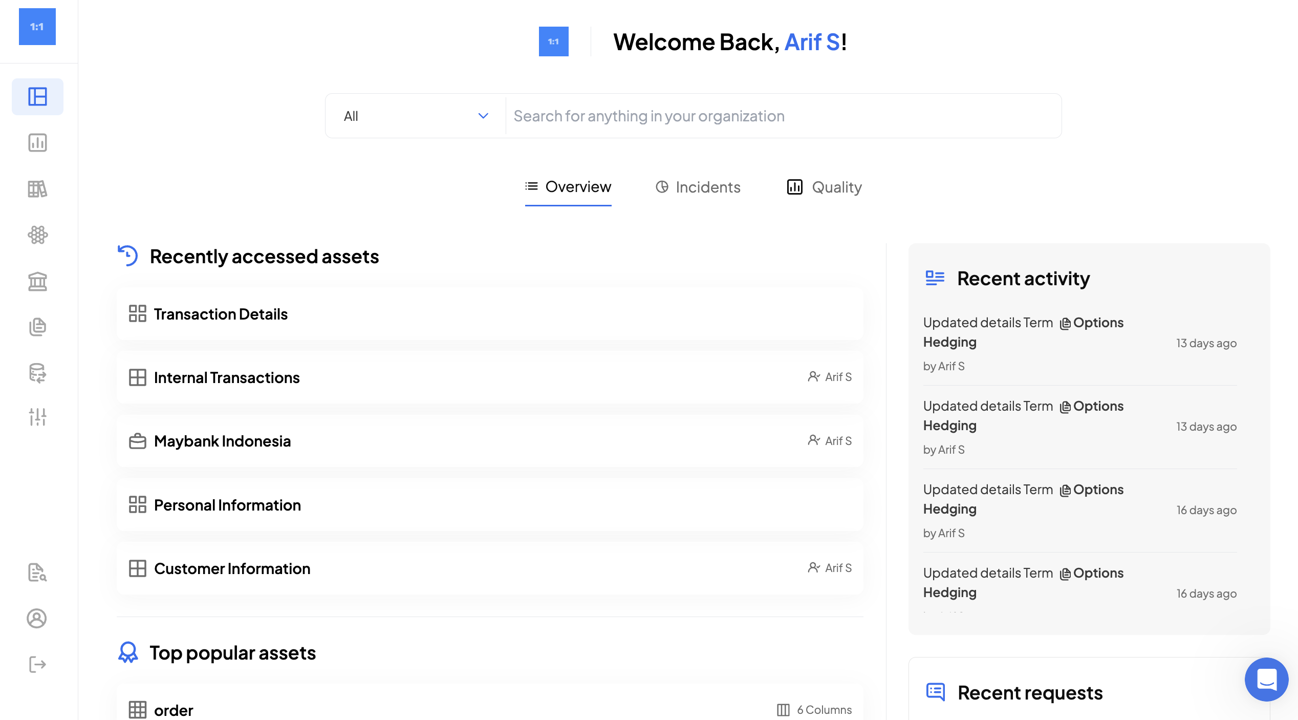
Task: Select the Overview tab
Action: pyautogui.click(x=568, y=187)
